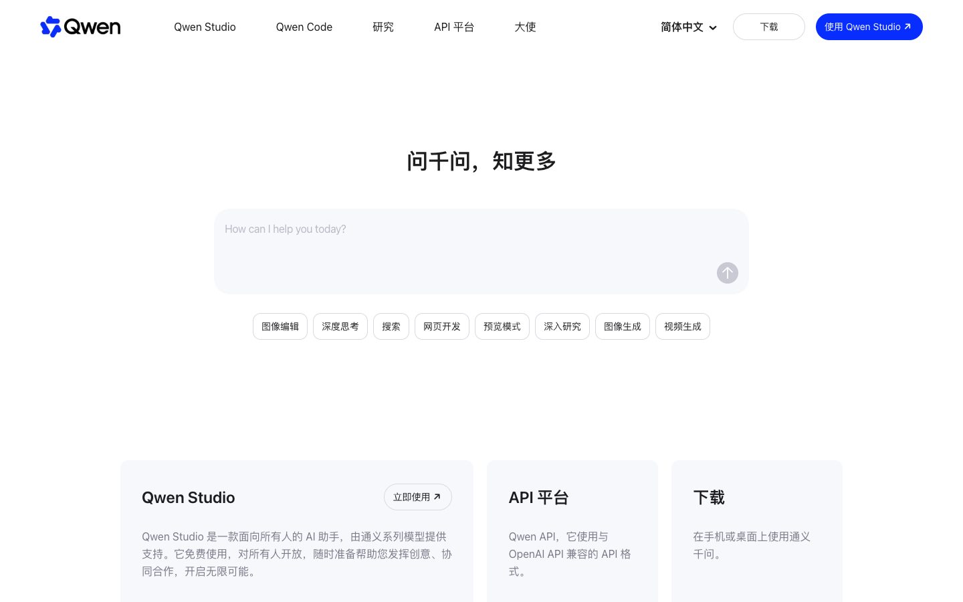Screen dimensions: 963x602
Task: Click the Qwen logo in header
Action: tap(80, 27)
